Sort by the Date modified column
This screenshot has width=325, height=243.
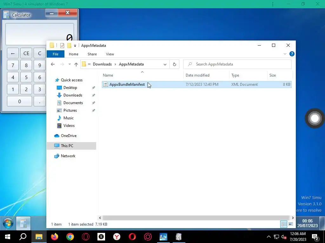[x=206, y=75]
